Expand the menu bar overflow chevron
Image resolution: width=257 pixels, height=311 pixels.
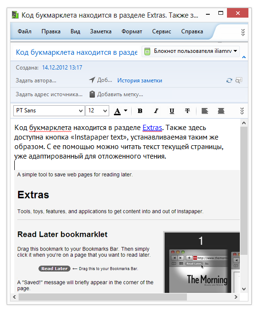[x=243, y=32]
